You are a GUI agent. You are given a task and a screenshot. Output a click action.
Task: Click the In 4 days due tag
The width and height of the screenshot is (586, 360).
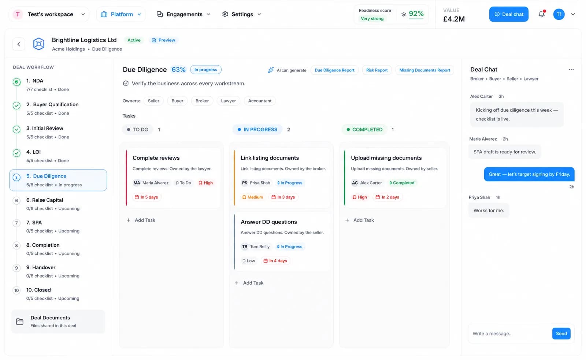coord(275,261)
